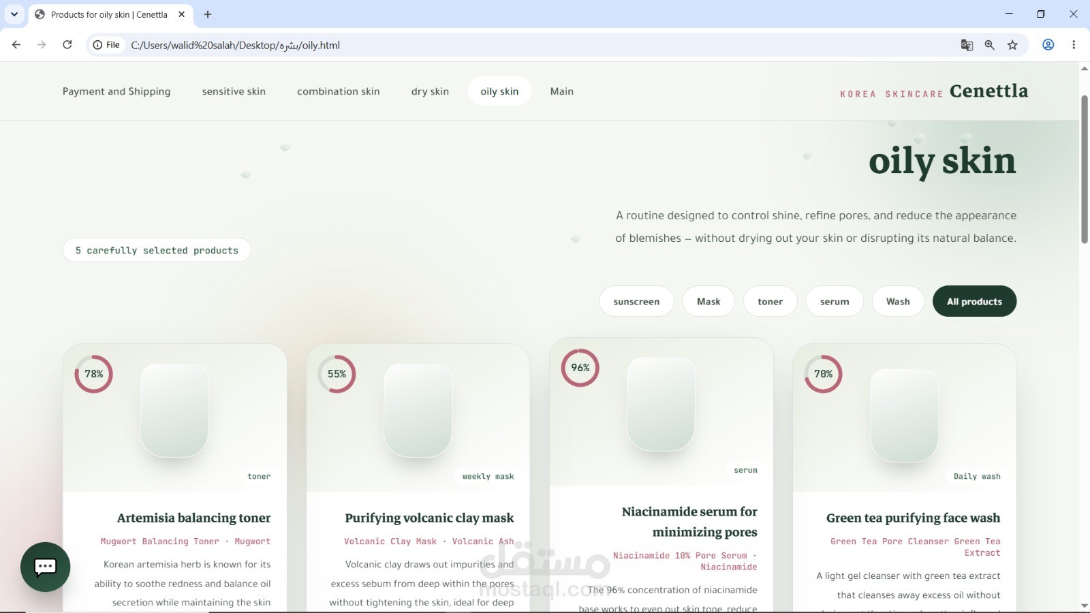Click the scrollbar down arrow

[x=1085, y=606]
